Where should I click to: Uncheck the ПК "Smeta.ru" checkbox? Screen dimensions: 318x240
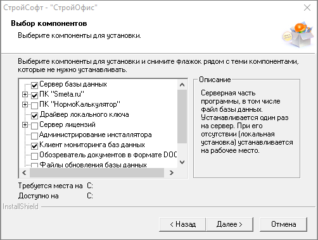pos(34,95)
